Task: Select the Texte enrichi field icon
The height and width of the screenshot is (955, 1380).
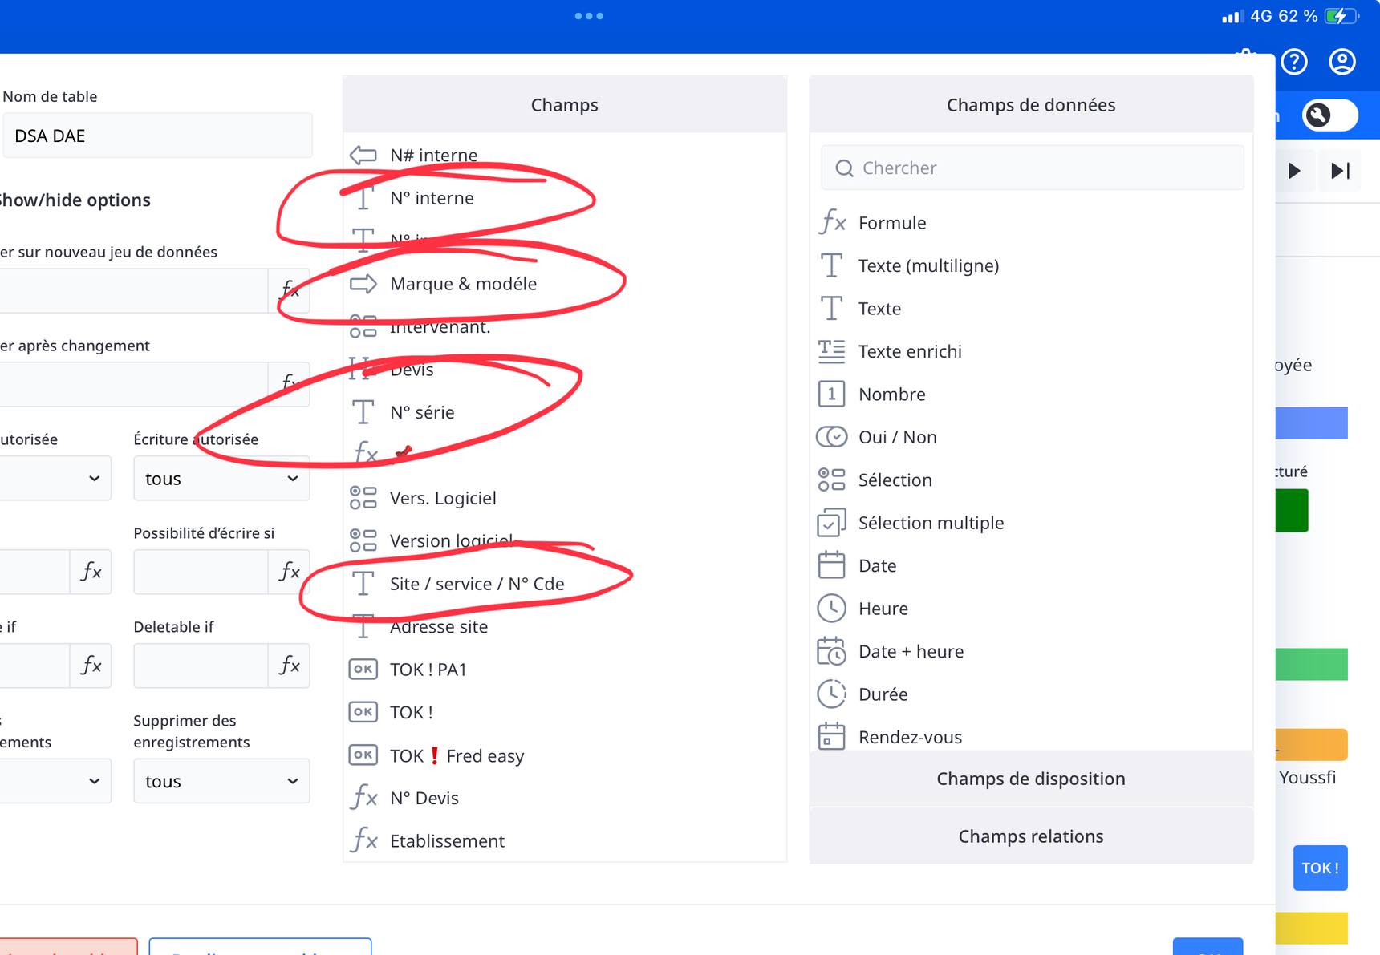Action: click(x=832, y=351)
